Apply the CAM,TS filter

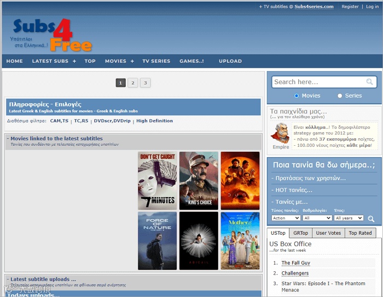pyautogui.click(x=59, y=121)
